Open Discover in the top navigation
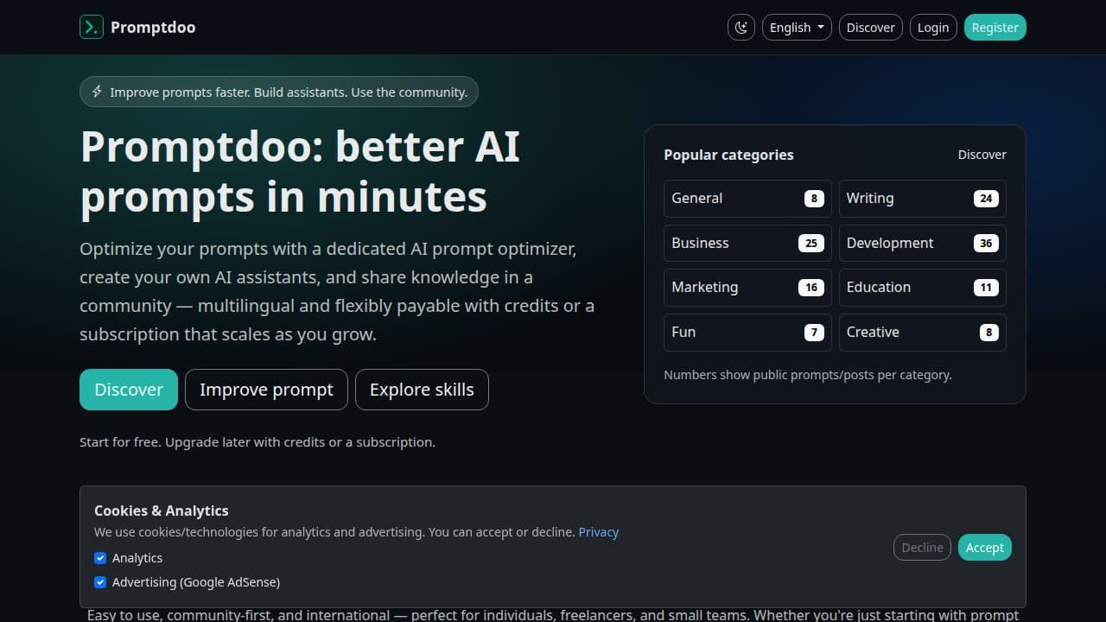The image size is (1106, 622). (871, 28)
